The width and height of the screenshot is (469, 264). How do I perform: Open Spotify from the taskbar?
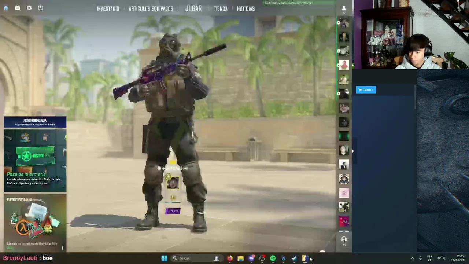tap(273, 258)
